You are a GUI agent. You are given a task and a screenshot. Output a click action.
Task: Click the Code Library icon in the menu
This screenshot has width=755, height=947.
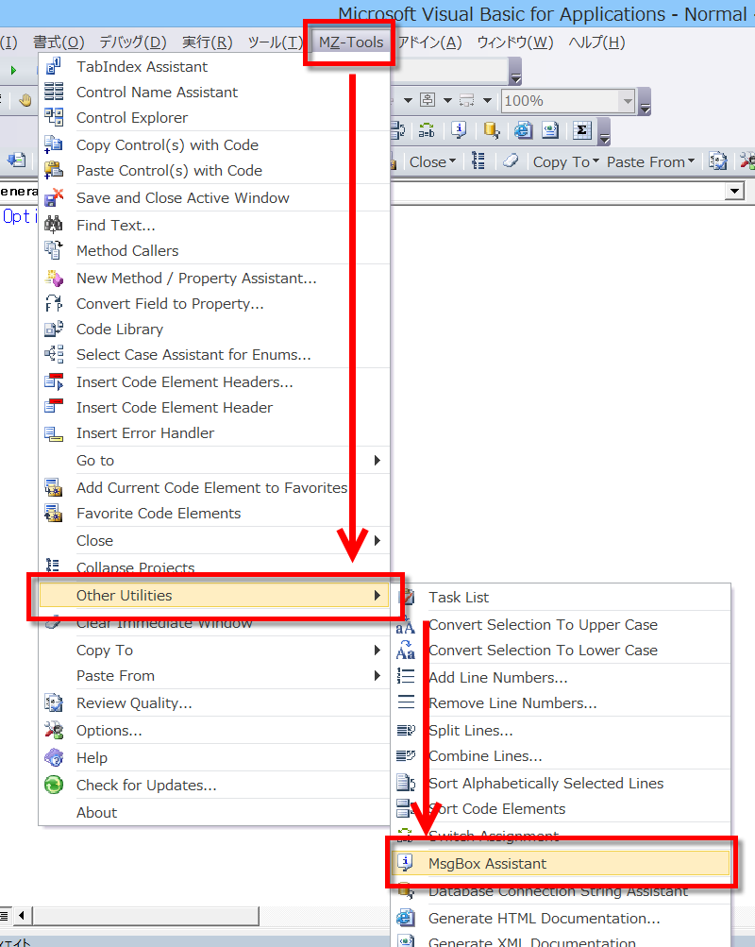(55, 330)
